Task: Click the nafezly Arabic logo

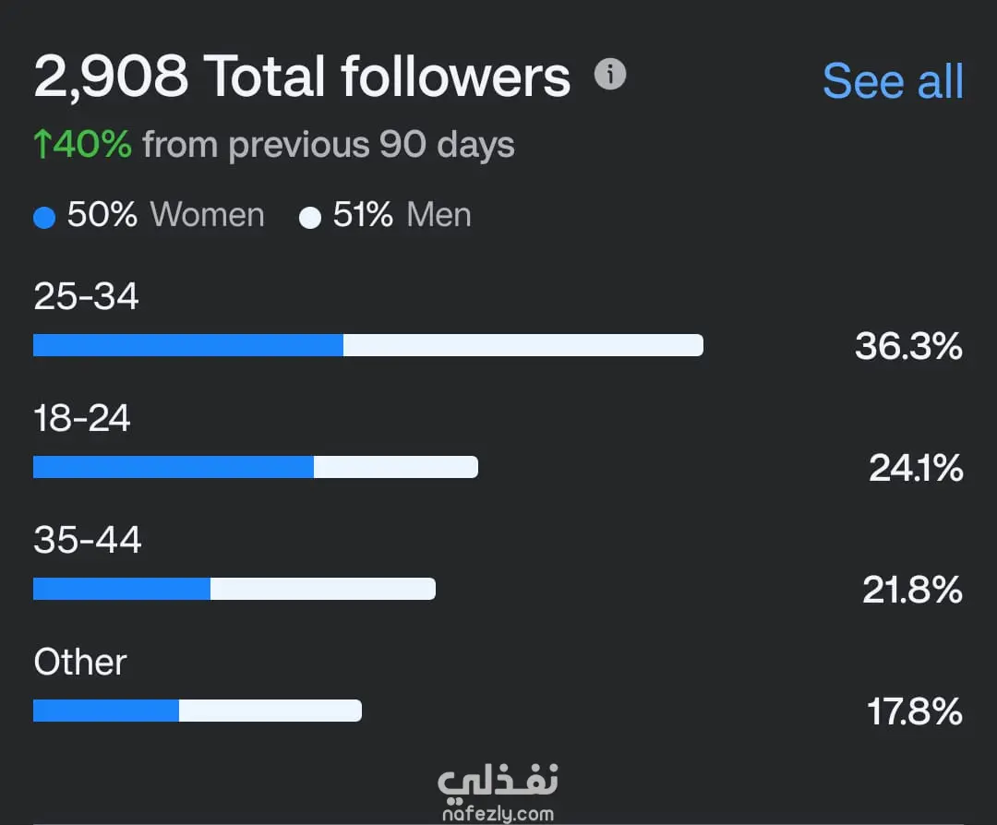Action: 498,783
